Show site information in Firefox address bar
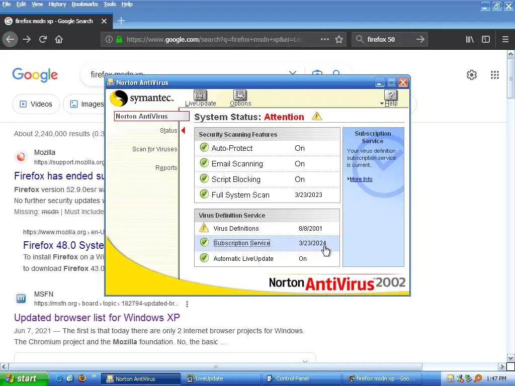515x386 pixels. coord(109,39)
